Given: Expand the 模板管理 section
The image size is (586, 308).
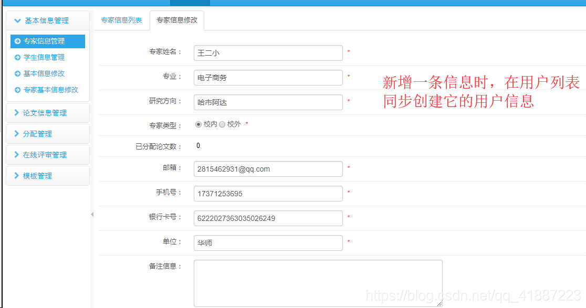Looking at the screenshot, I should click(48, 175).
